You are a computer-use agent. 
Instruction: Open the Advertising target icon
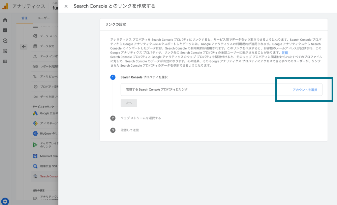[x=5, y=51]
